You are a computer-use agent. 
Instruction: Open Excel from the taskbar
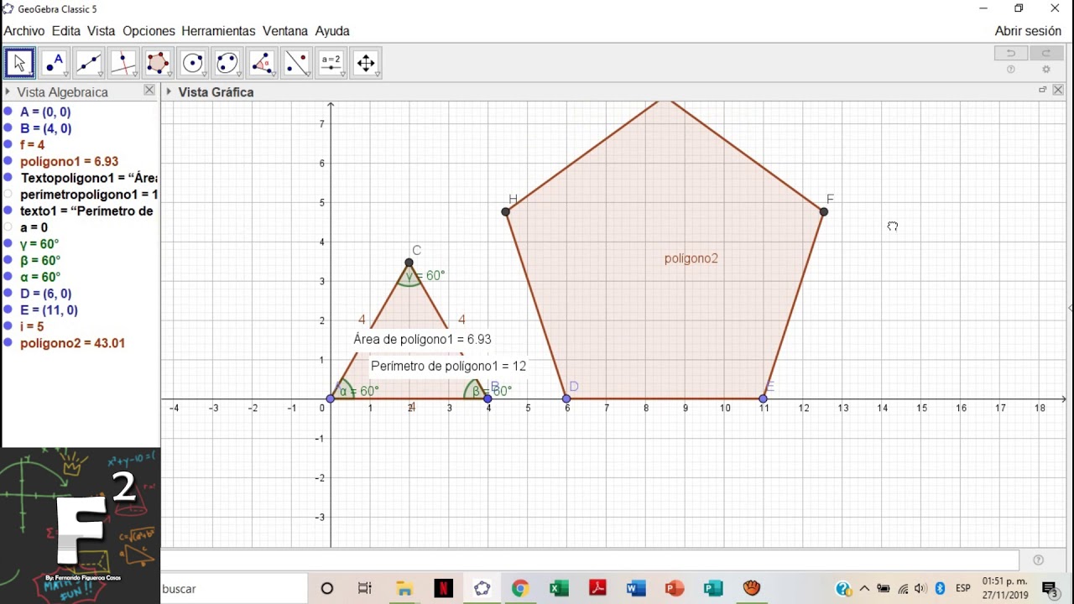pos(559,589)
